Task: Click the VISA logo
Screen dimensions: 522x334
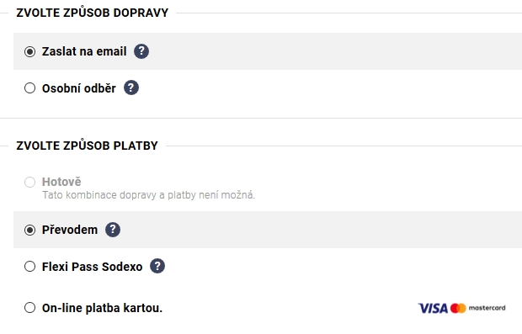Action: click(x=433, y=309)
